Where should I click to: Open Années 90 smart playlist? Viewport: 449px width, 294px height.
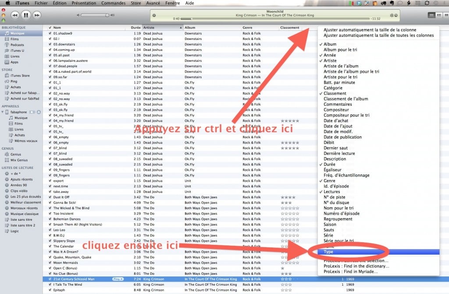18,185
